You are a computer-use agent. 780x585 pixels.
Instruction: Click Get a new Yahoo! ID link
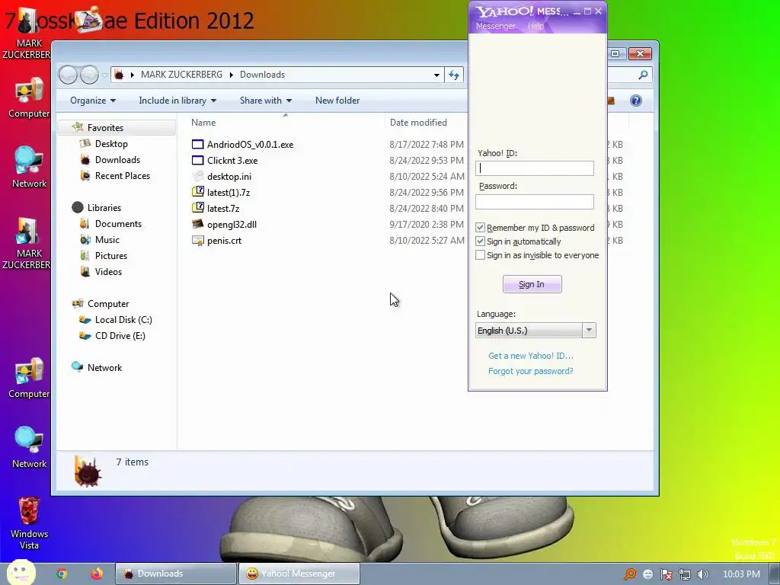point(531,356)
